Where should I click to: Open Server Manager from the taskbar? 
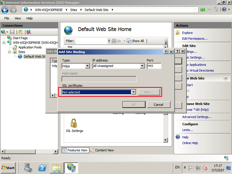click(28, 168)
